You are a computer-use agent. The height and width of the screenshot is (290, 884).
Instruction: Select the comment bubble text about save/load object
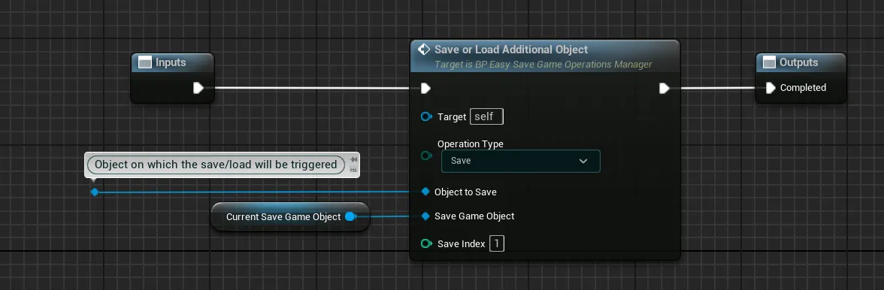pos(216,165)
